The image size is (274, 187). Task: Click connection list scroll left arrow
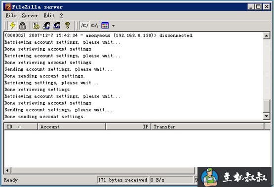coord(7,170)
